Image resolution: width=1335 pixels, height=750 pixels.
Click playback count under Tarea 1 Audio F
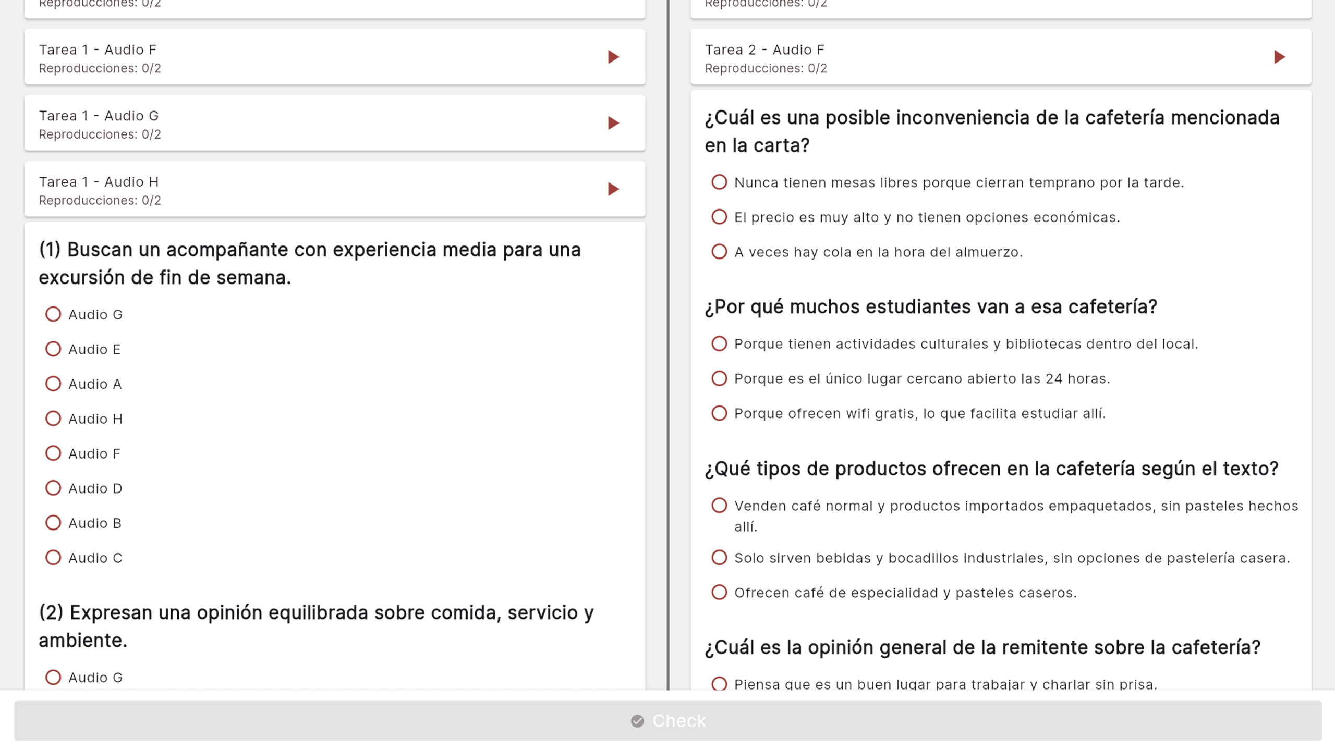tap(100, 68)
